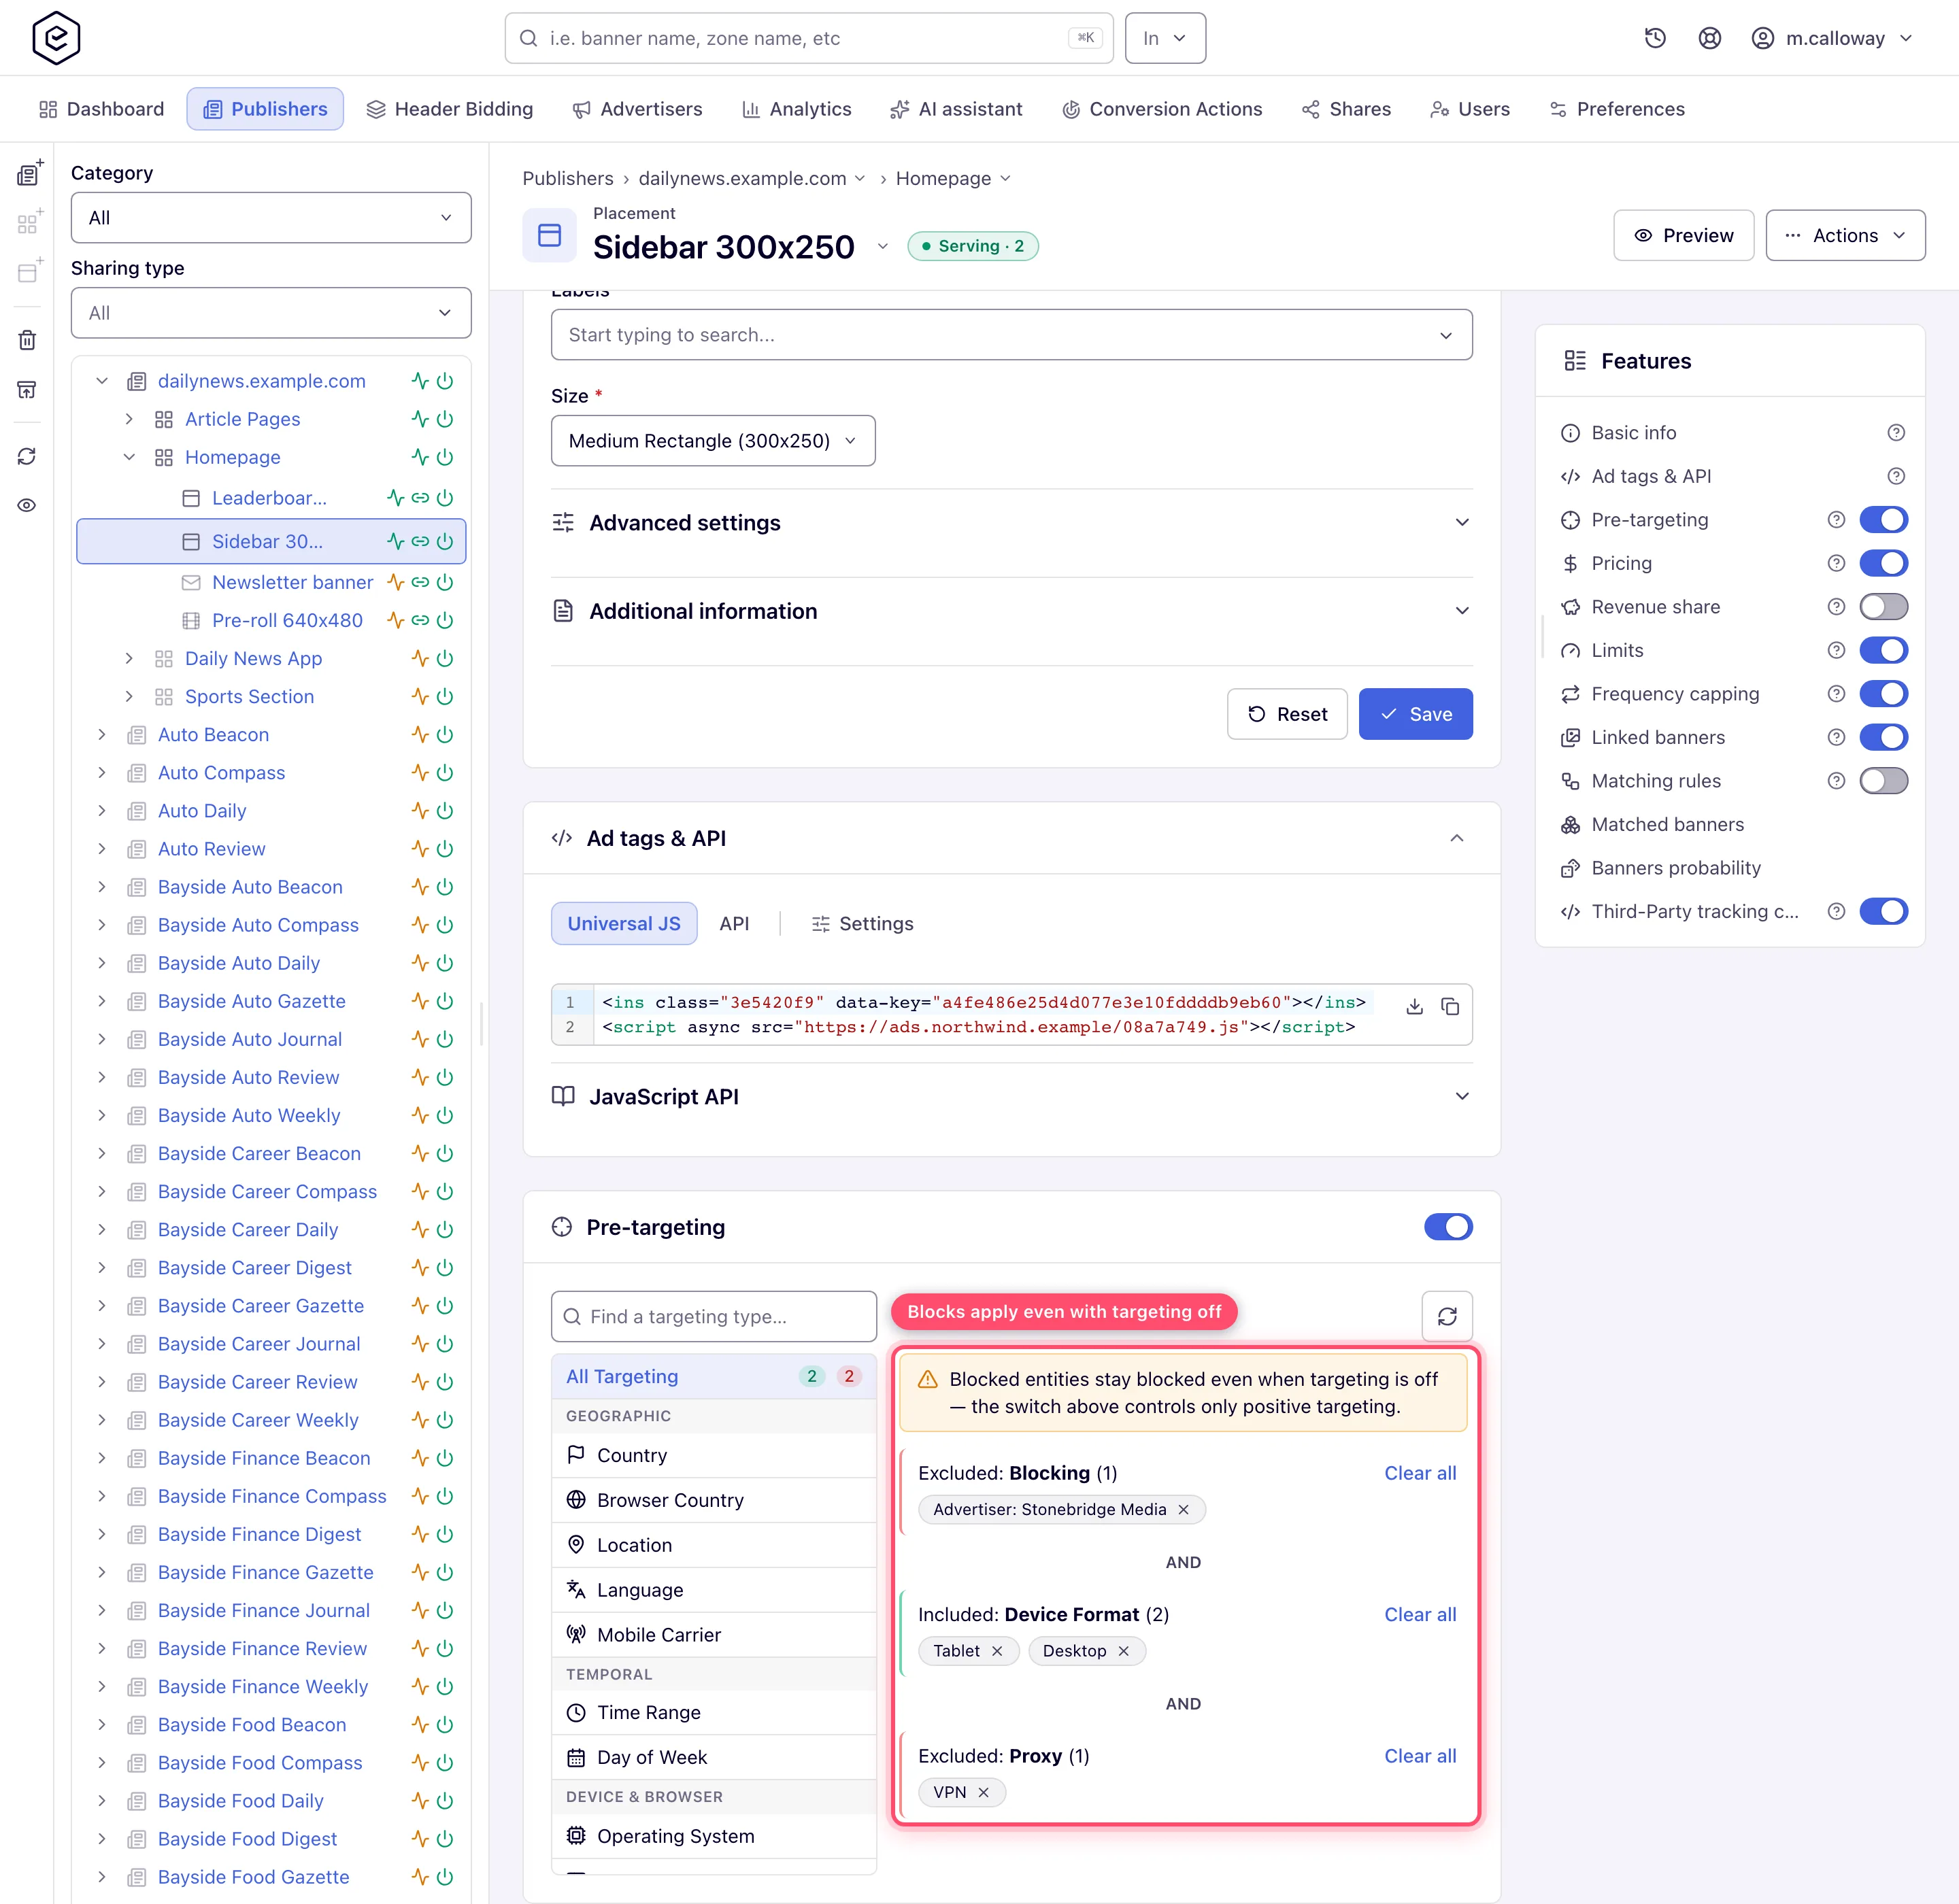Viewport: 1959px width, 1904px height.
Task: Open the Size dropdown Medium Rectangle
Action: click(712, 441)
